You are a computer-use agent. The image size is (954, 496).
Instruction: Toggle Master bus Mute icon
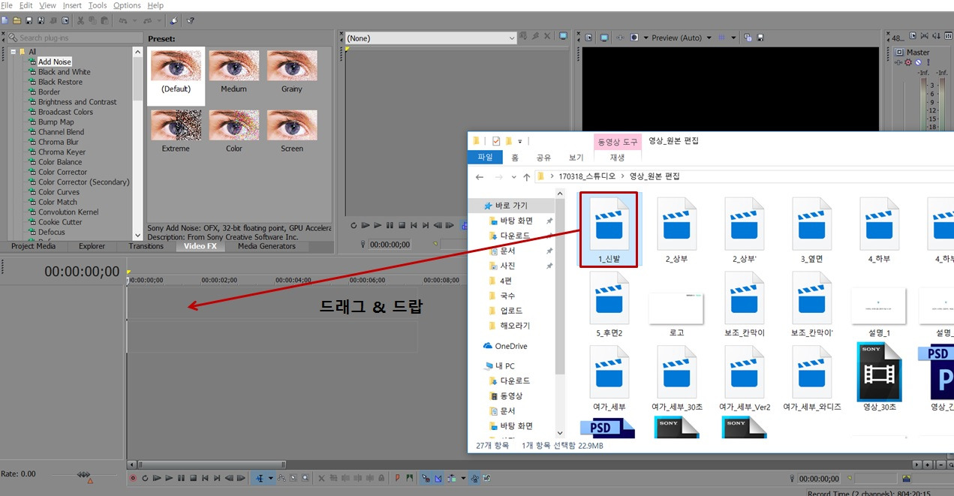[918, 62]
